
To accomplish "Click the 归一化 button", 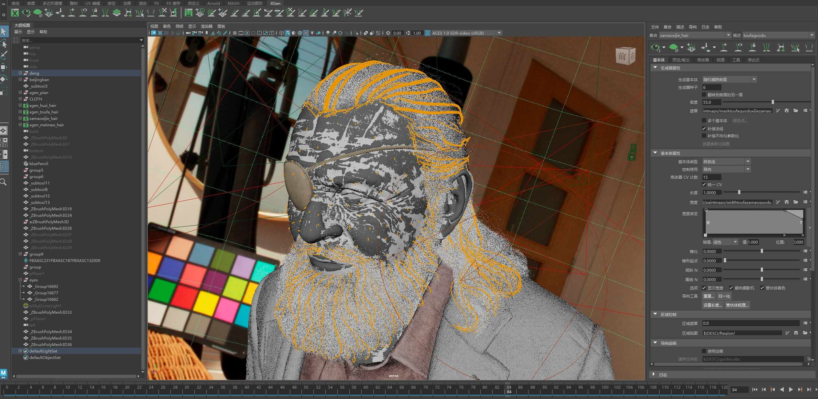I will click(724, 296).
